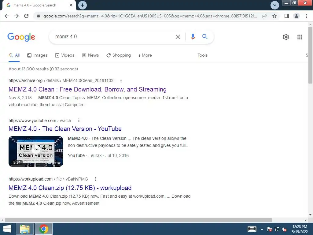Click the https://archive.org breadcrumb text
The image size is (313, 235).
[26, 80]
